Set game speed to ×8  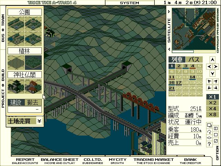pos(213,114)
